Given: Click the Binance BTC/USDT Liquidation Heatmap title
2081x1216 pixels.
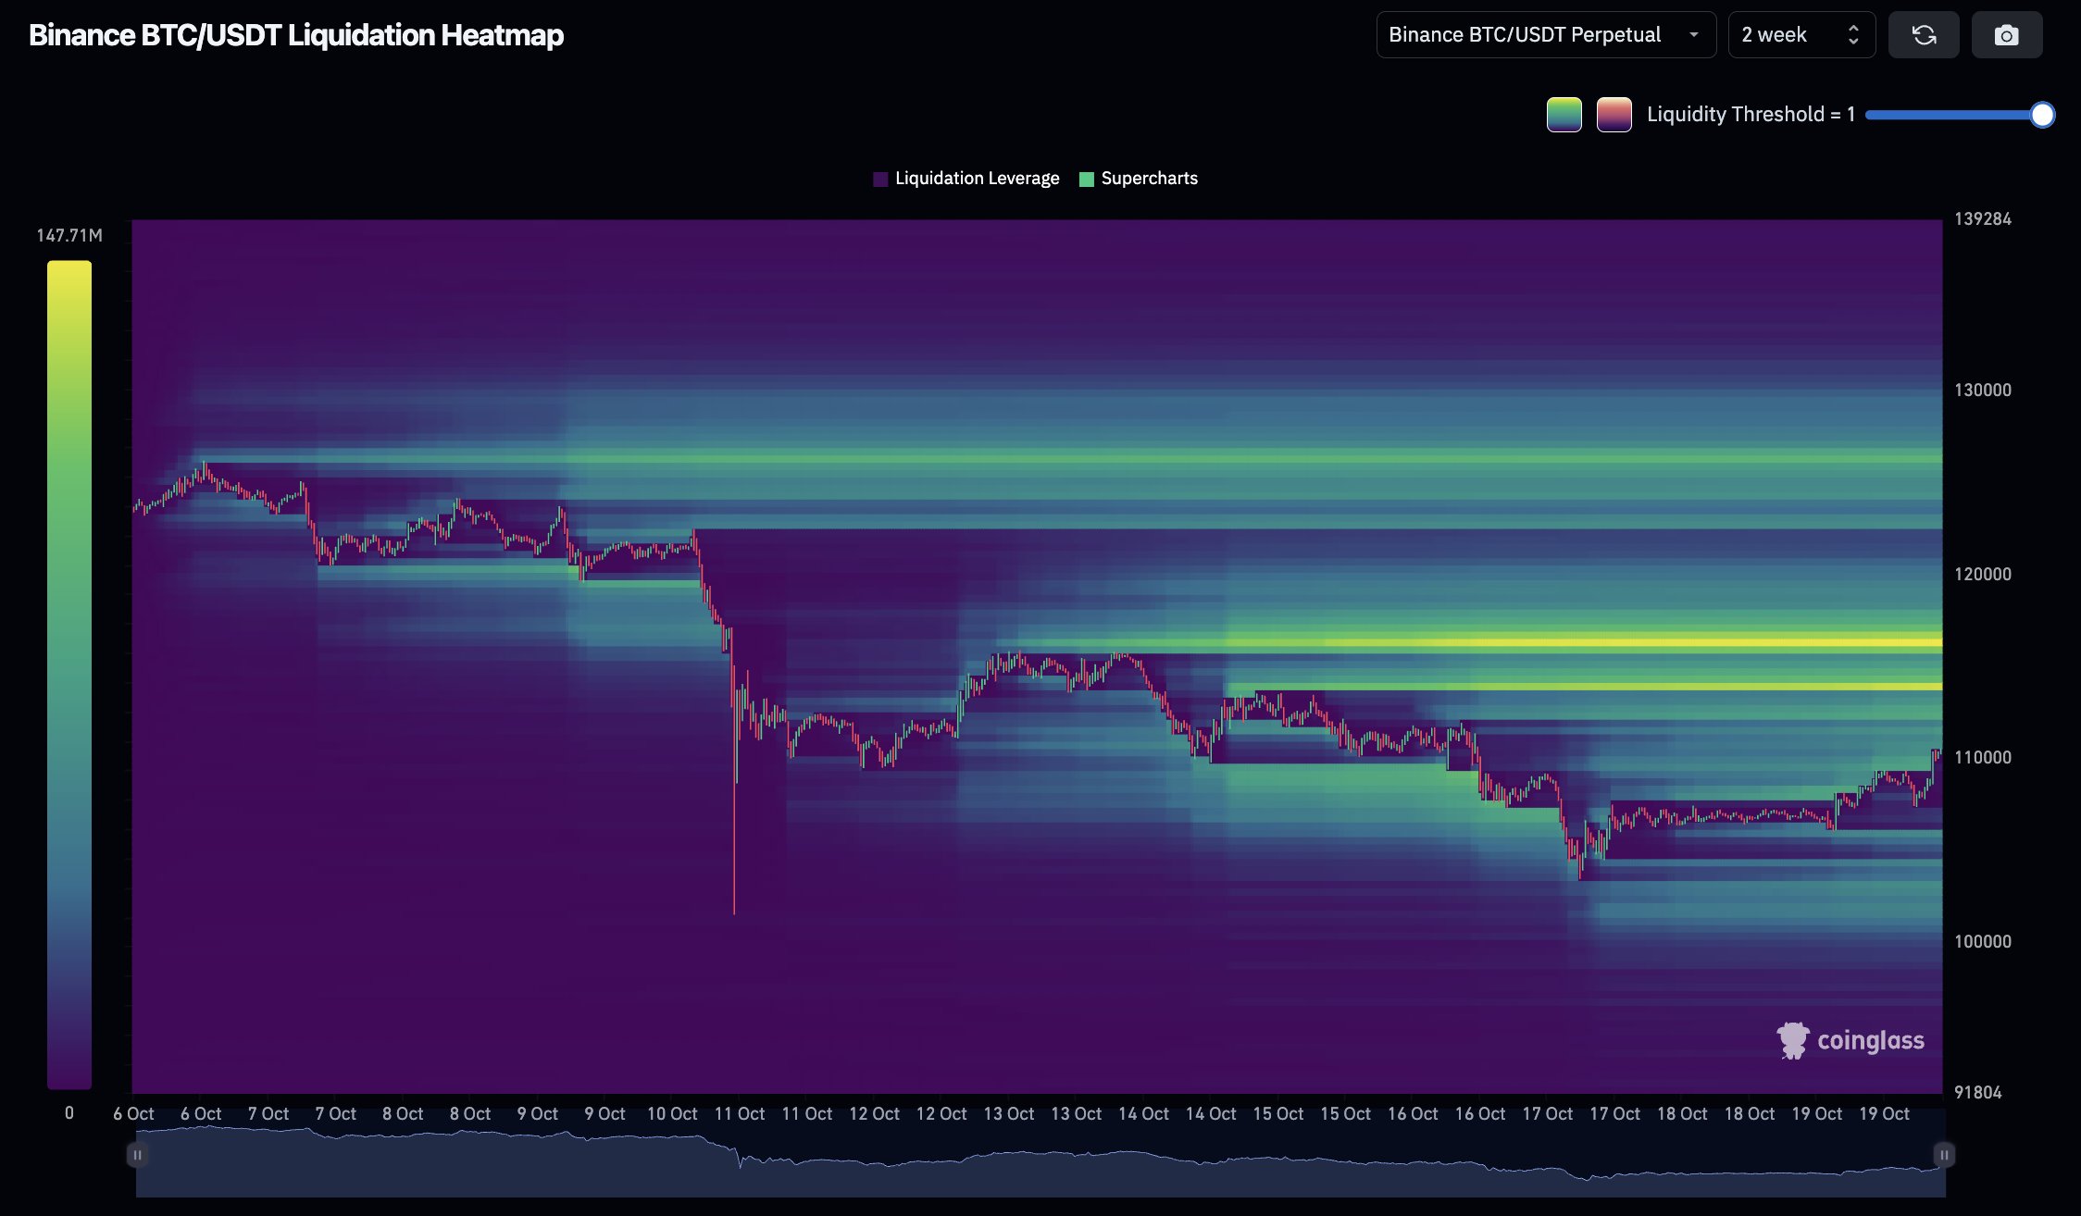Looking at the screenshot, I should [x=296, y=35].
